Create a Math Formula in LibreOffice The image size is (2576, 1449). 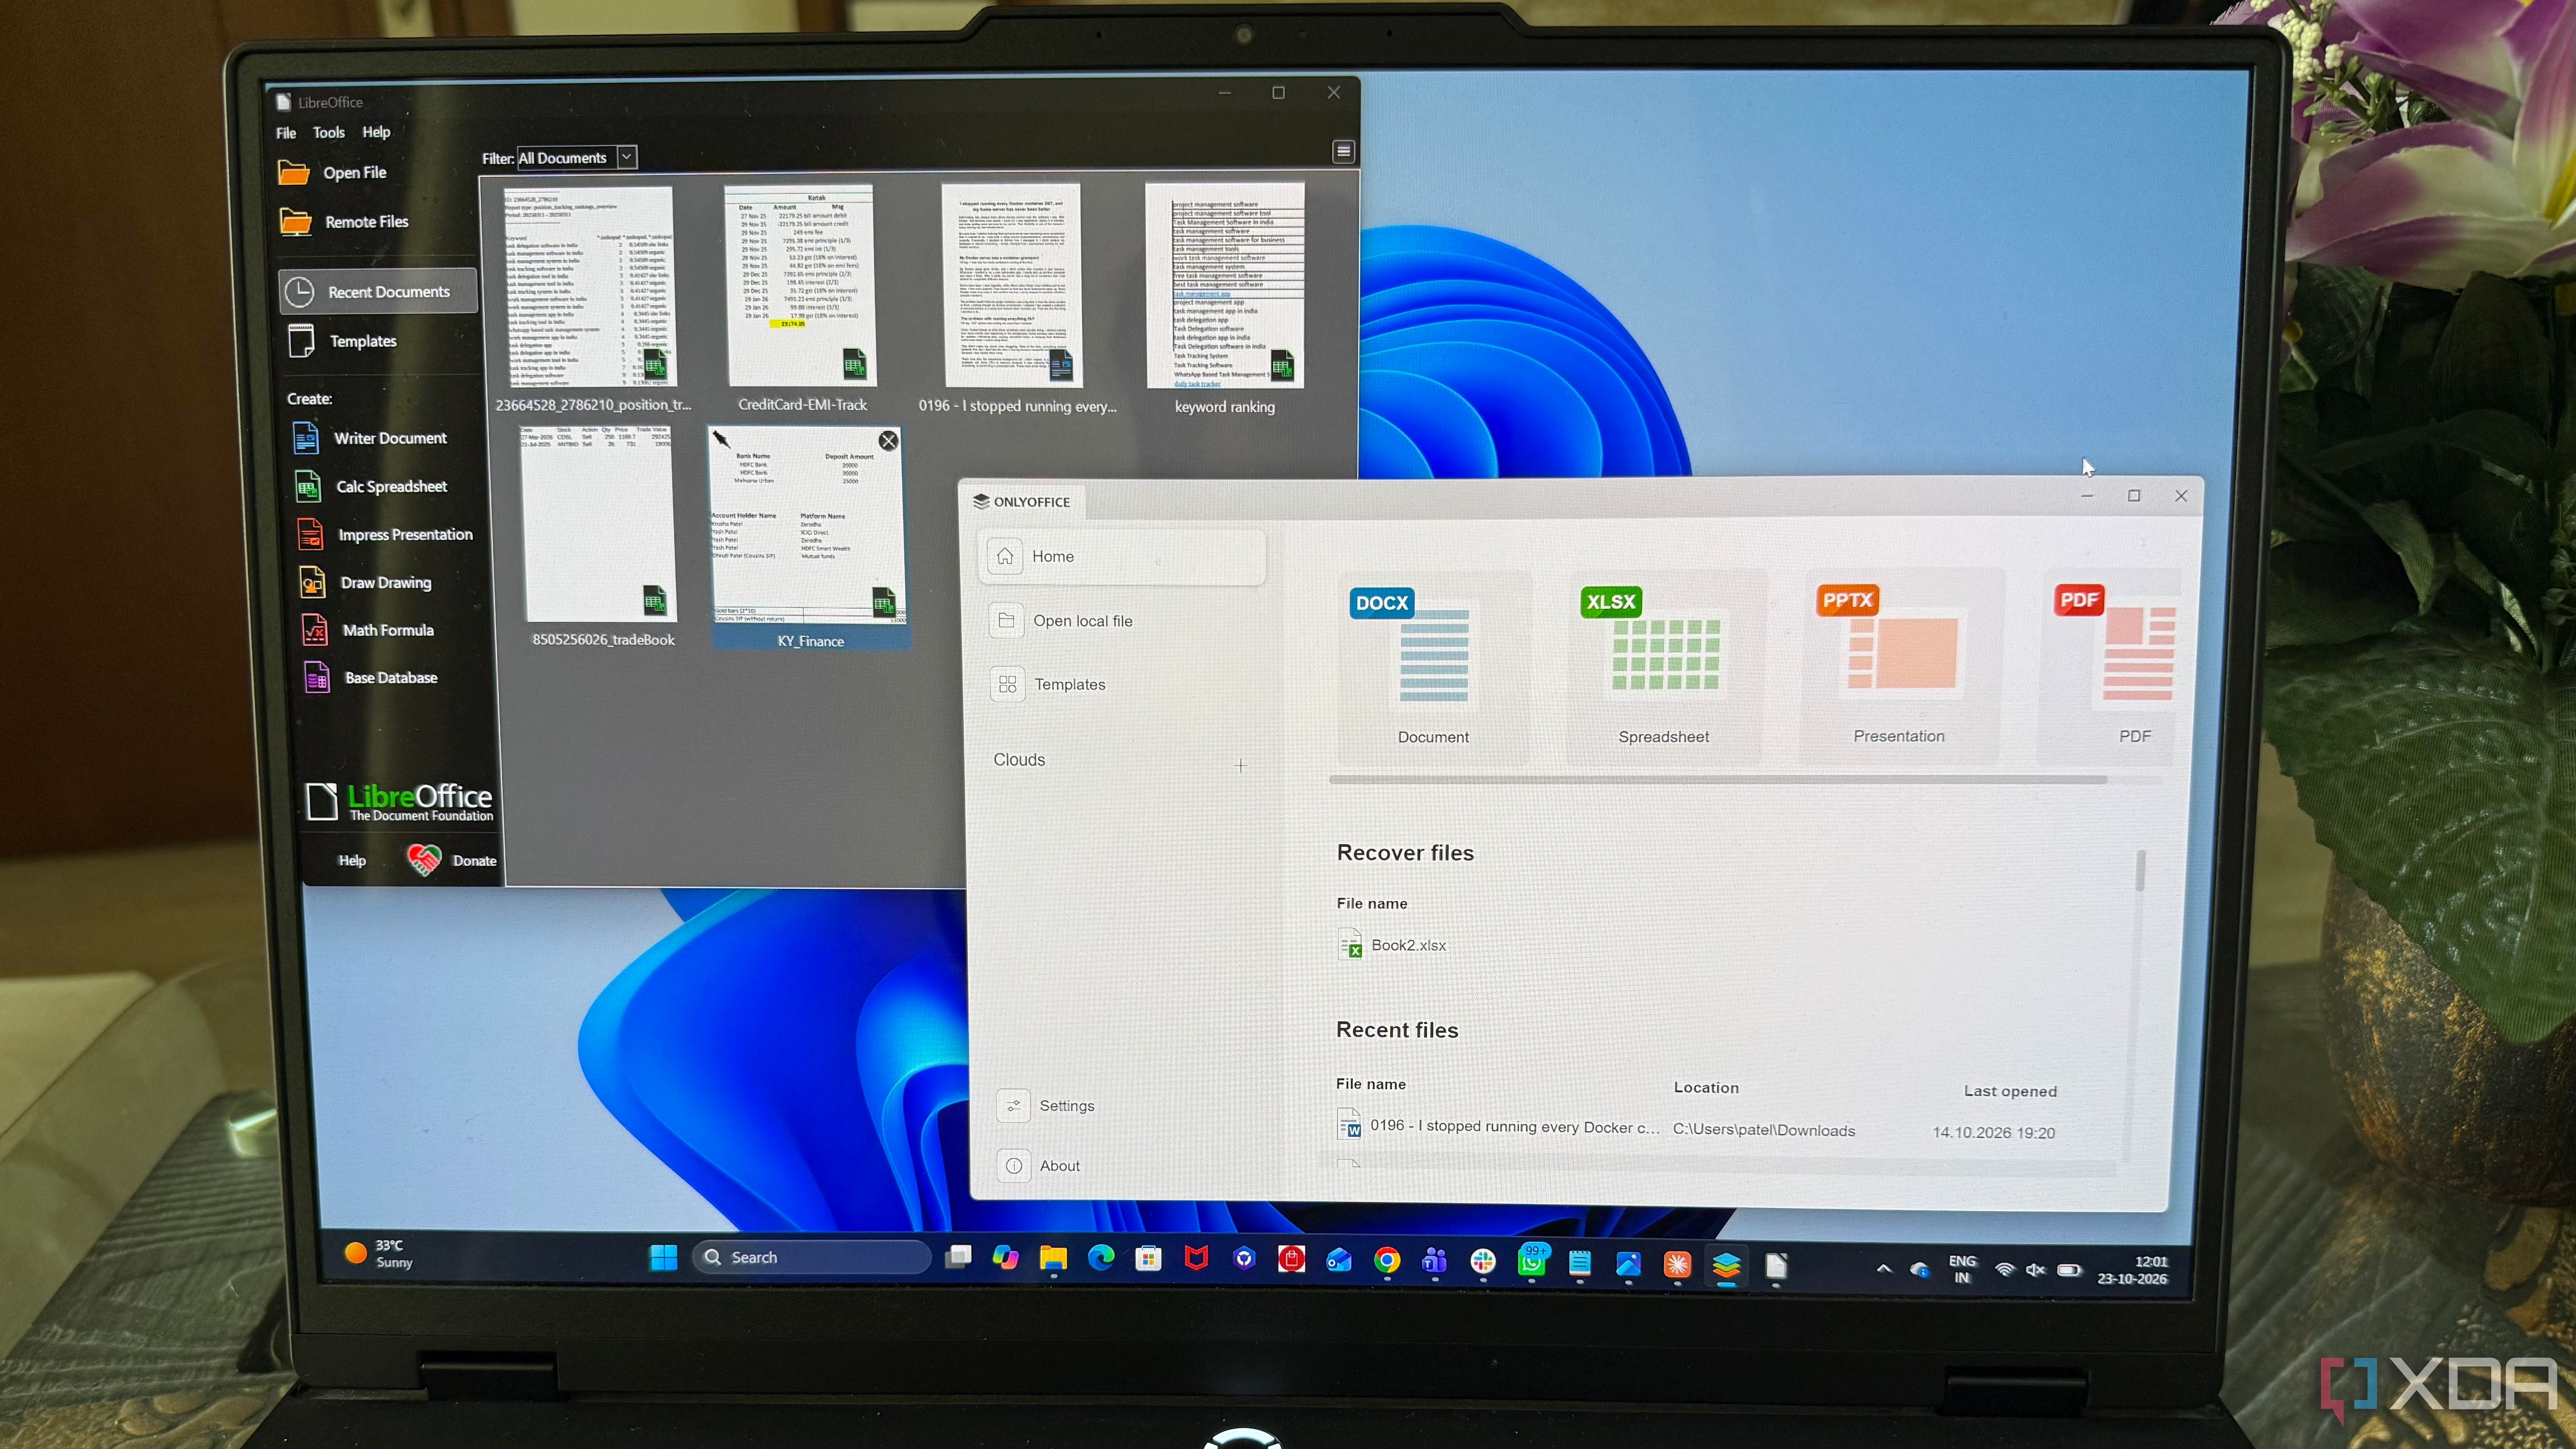[x=368, y=631]
